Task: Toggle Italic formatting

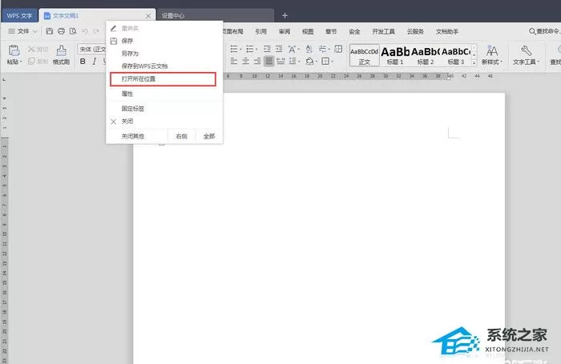Action: point(94,62)
